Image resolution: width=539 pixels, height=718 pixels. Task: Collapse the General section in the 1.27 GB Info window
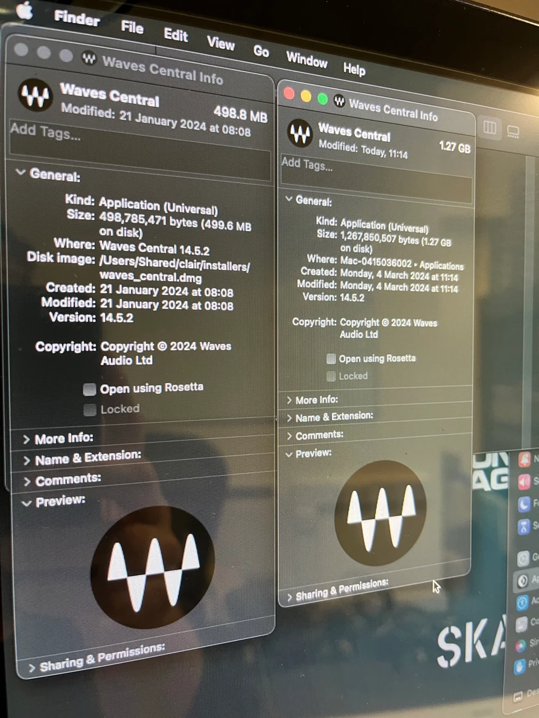point(289,199)
